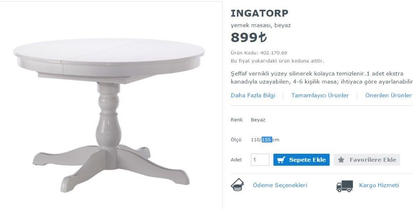Click the Beyaz color value
Screen dimensions: 413x209
258,120
